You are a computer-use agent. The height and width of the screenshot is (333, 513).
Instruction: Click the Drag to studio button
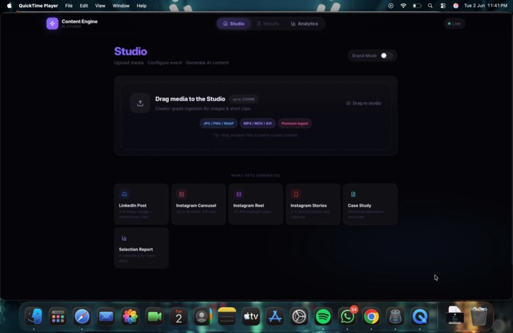coord(363,103)
